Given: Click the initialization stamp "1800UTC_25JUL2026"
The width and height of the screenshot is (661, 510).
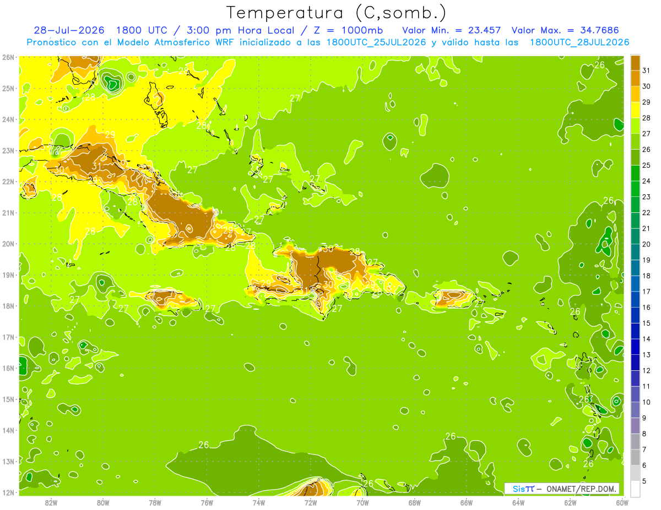Looking at the screenshot, I should point(377,42).
